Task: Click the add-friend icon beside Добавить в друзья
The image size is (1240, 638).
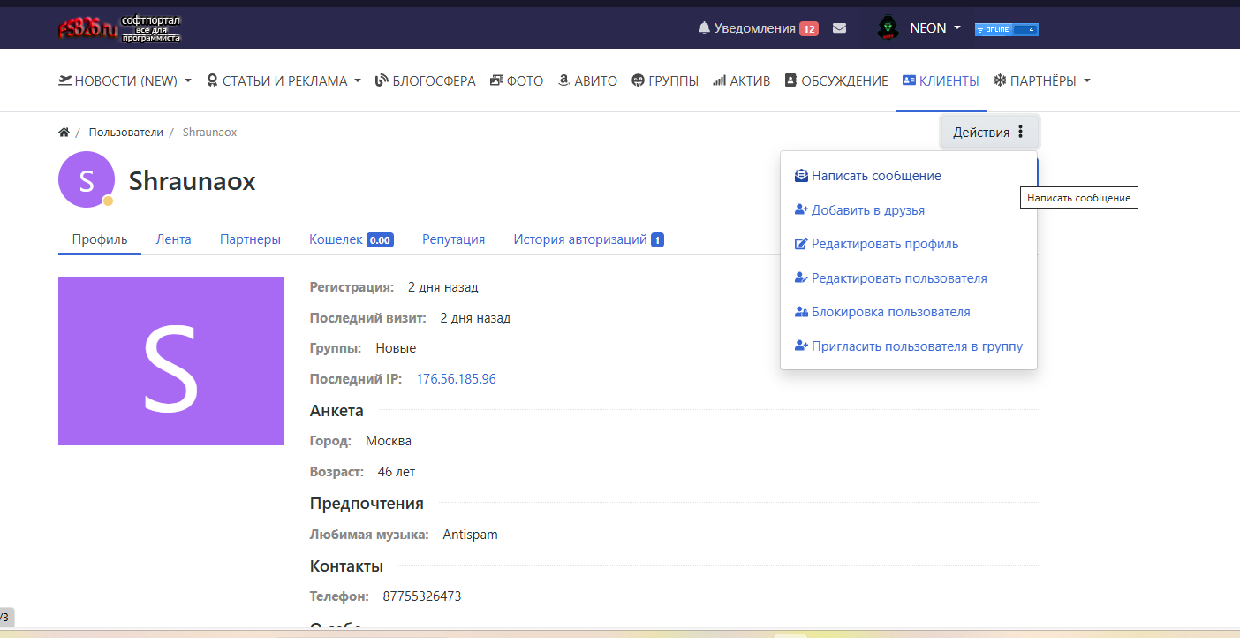Action: click(801, 210)
